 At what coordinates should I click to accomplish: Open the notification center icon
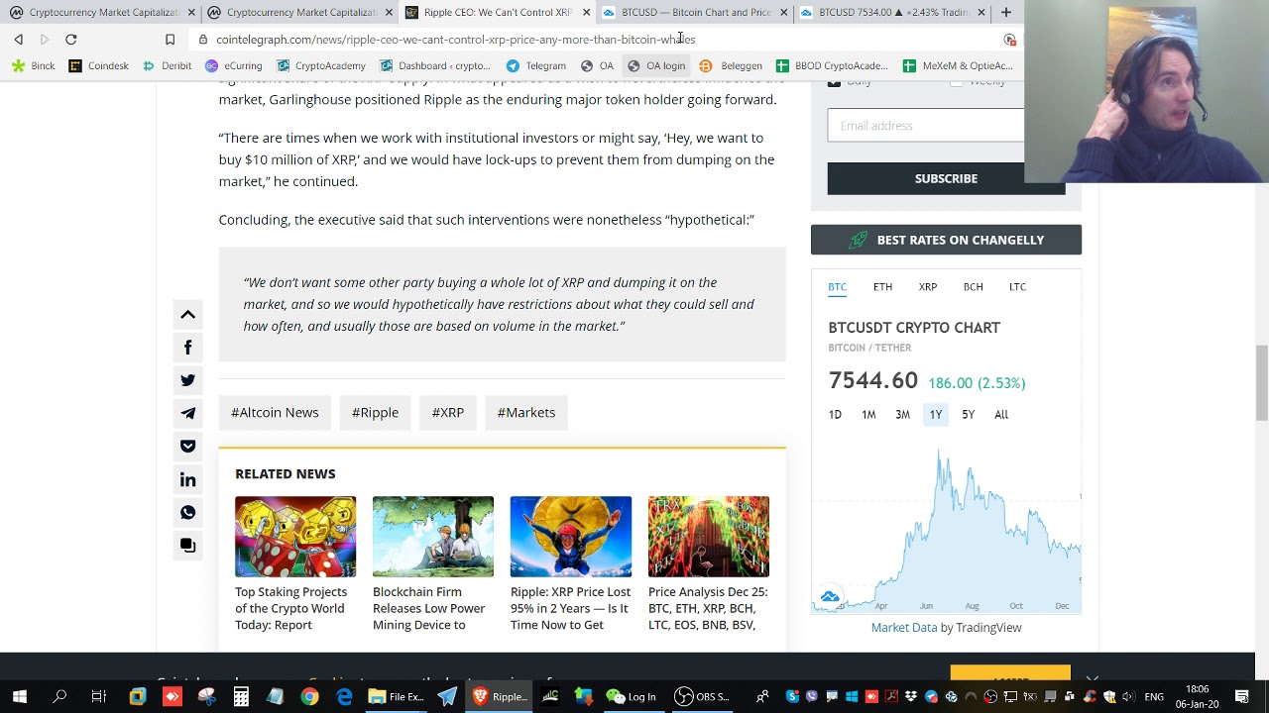tap(1242, 697)
